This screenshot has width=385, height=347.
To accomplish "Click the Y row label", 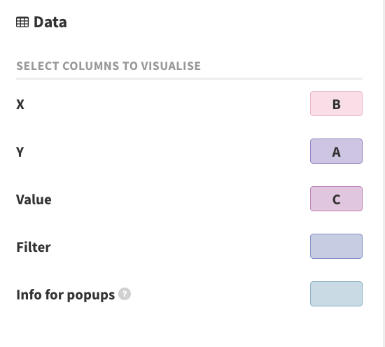I will tap(20, 152).
